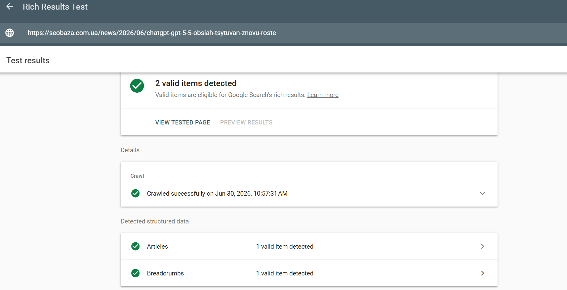Screen dimensions: 567x290
Task: Click VIEW TESTED PAGE
Action: (182, 122)
